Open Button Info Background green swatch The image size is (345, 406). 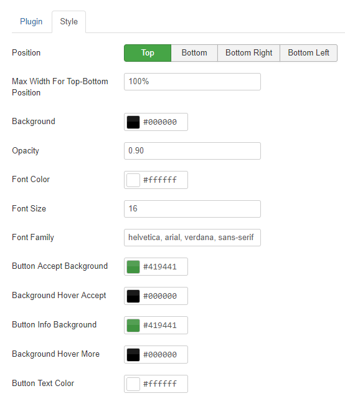133,325
